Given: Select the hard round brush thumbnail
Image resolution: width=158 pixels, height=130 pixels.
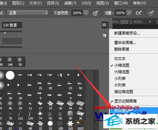Looking at the screenshot, I should click(10, 75).
